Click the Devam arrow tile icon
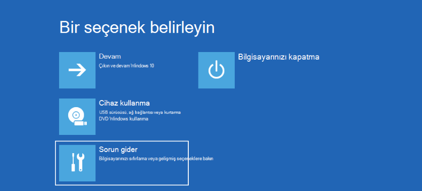This screenshot has height=191, width=422. (77, 70)
